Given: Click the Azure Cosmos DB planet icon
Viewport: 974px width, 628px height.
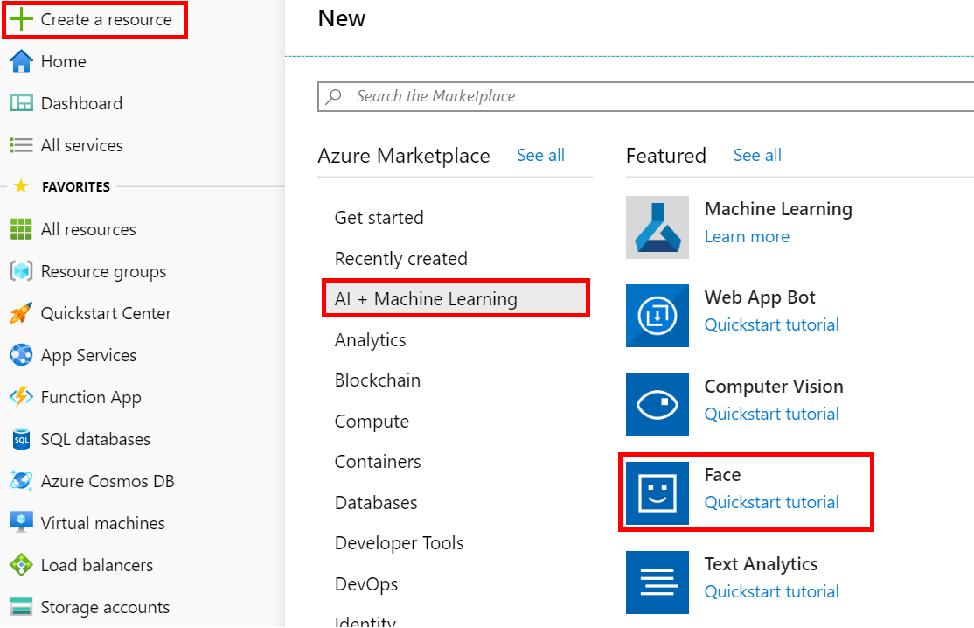Looking at the screenshot, I should point(21,481).
